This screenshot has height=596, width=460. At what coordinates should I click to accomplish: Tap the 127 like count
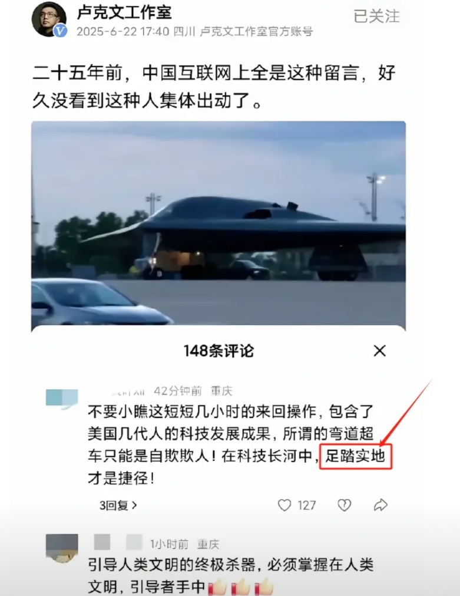(306, 505)
